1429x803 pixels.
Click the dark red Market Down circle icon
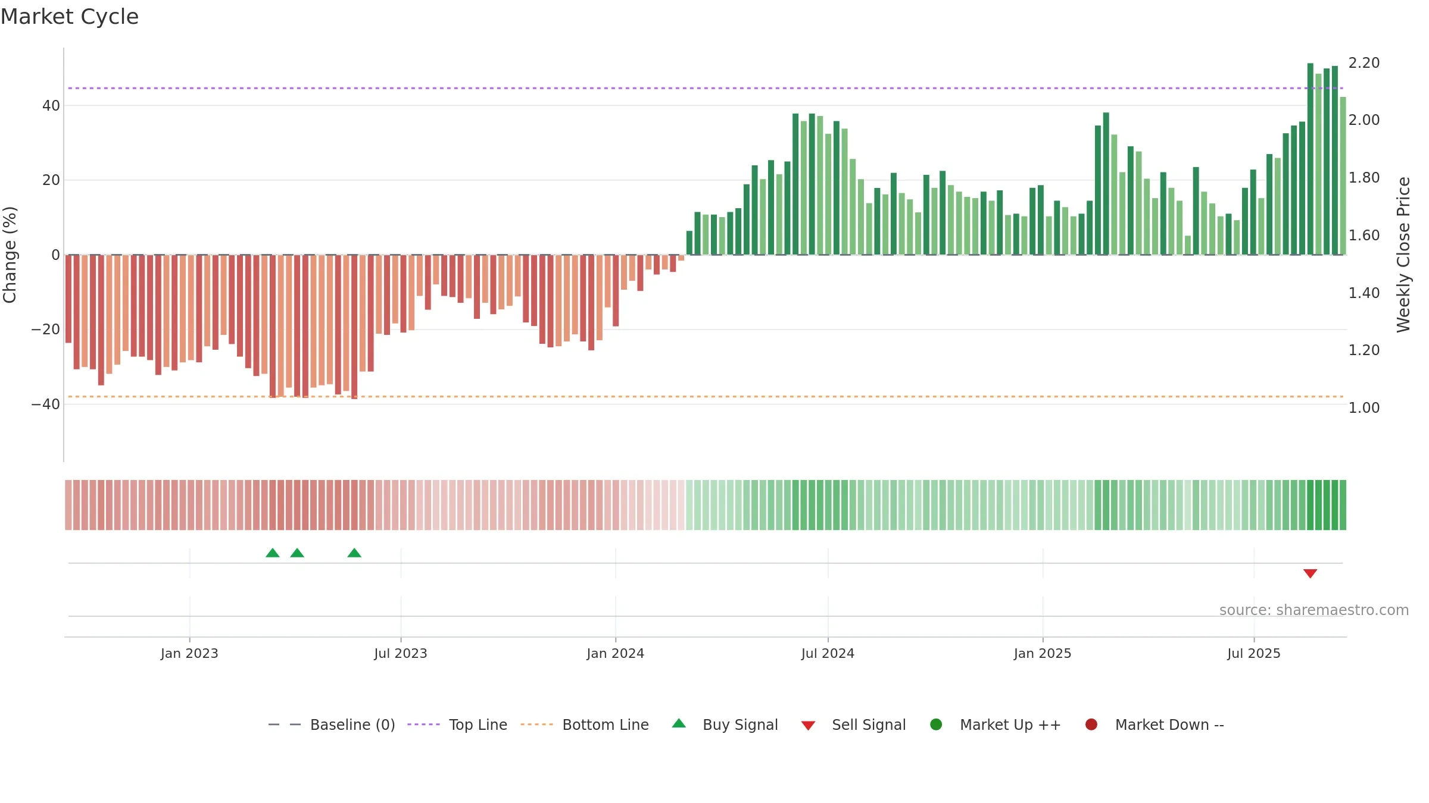tap(1091, 724)
